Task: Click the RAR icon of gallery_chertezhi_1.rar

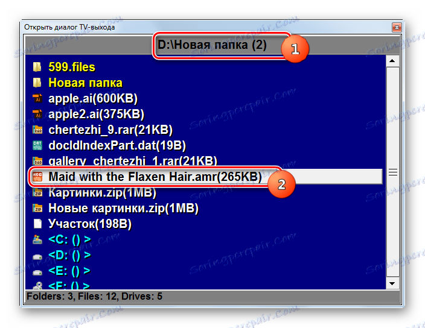Action: click(37, 161)
